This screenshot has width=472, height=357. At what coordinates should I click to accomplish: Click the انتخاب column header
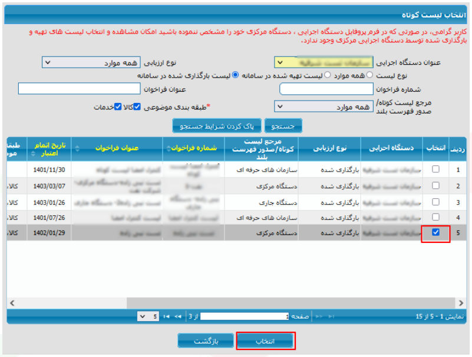tap(435, 148)
